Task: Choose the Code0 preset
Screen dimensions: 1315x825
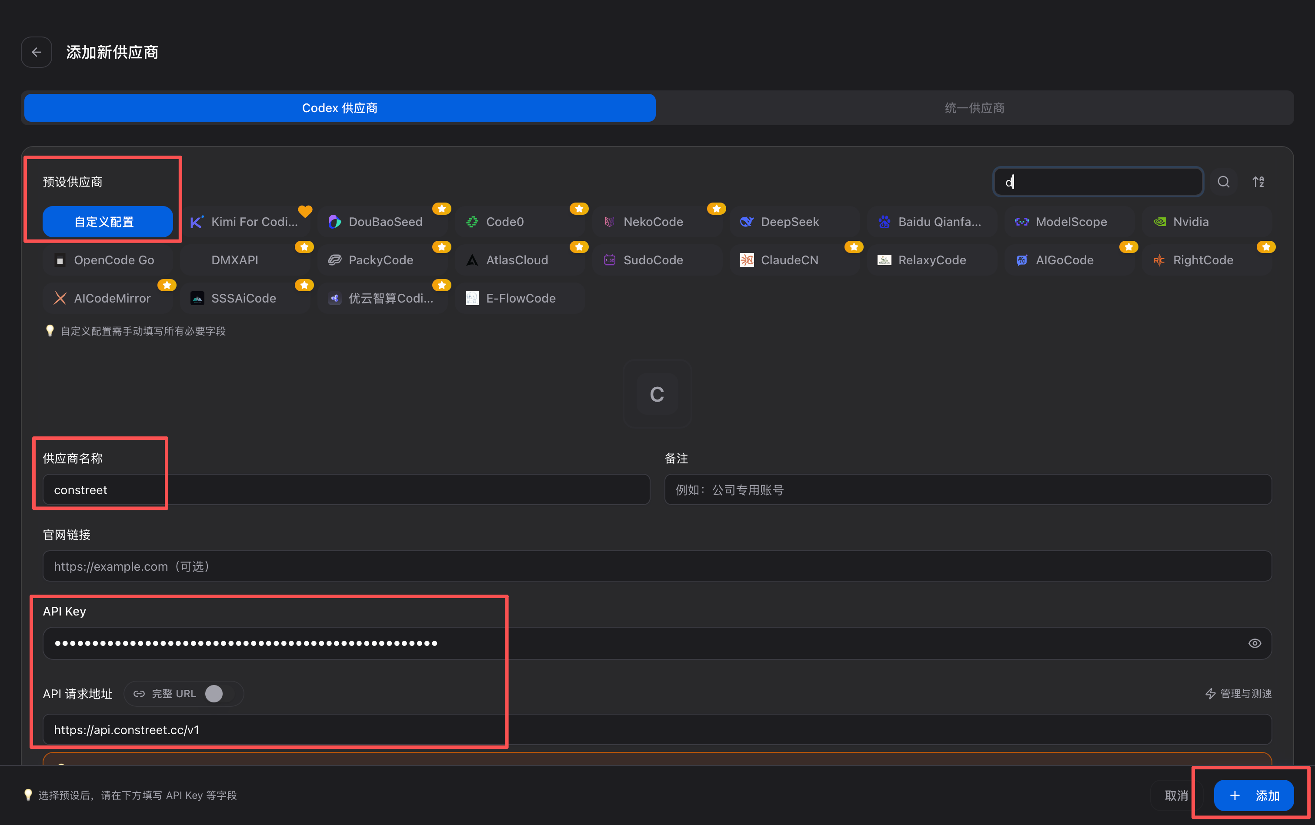Action: tap(520, 222)
